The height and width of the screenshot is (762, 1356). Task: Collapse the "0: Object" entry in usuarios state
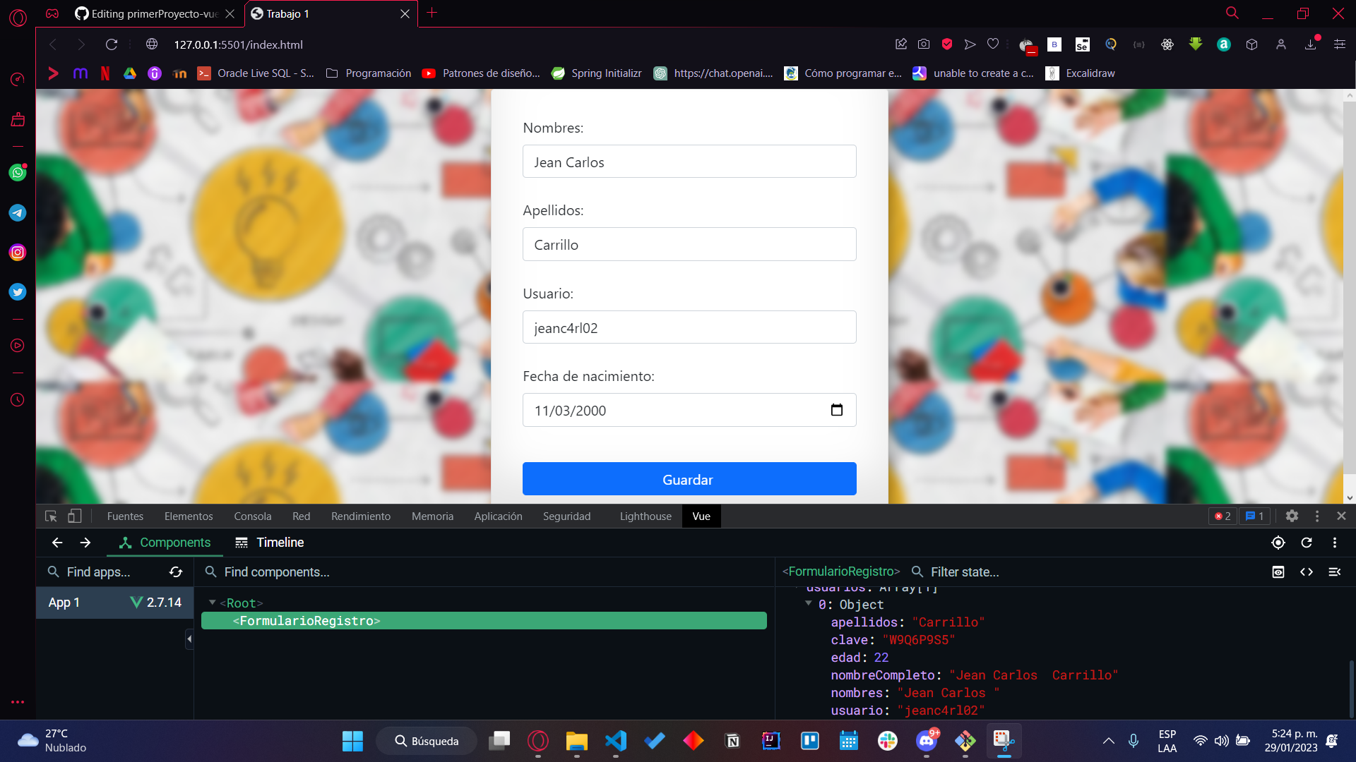809,604
